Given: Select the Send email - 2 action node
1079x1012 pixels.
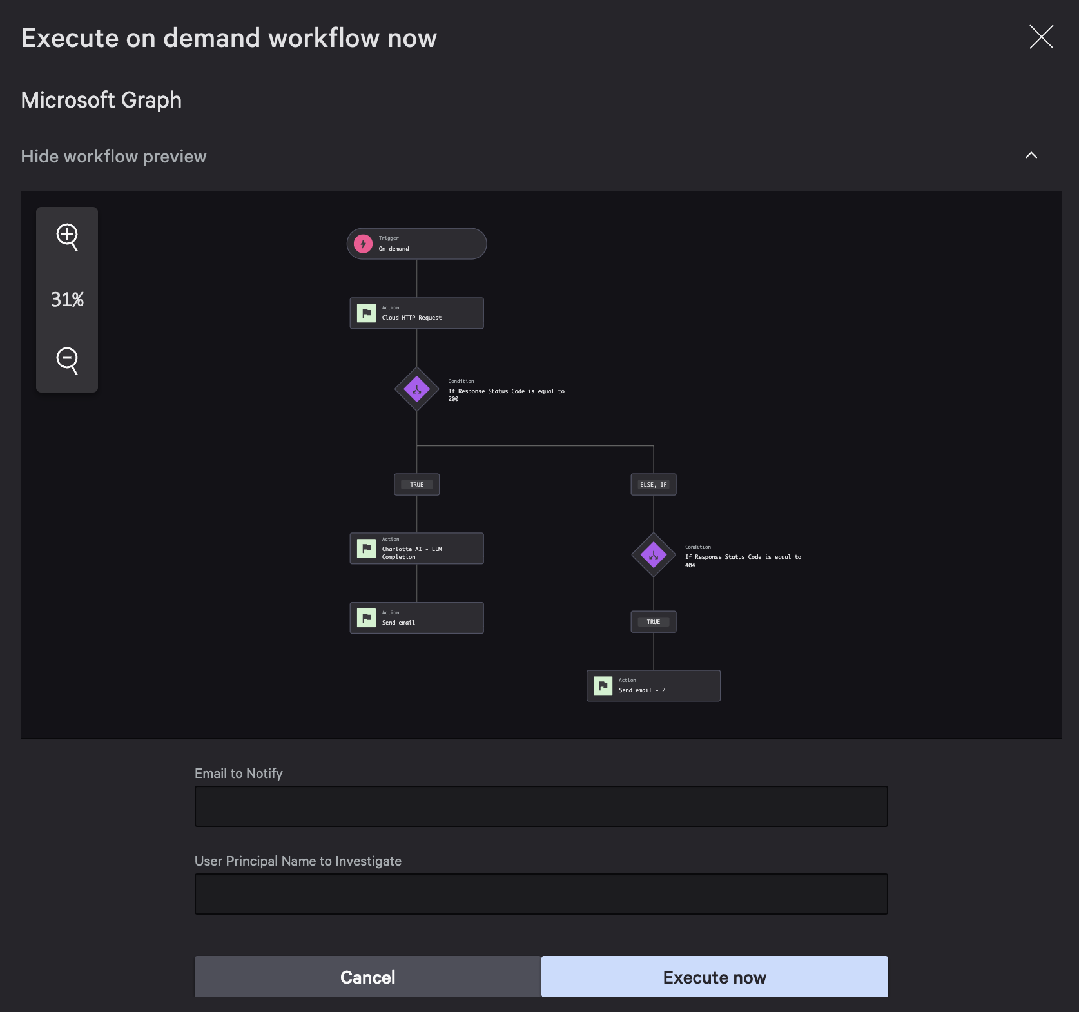Looking at the screenshot, I should click(653, 685).
